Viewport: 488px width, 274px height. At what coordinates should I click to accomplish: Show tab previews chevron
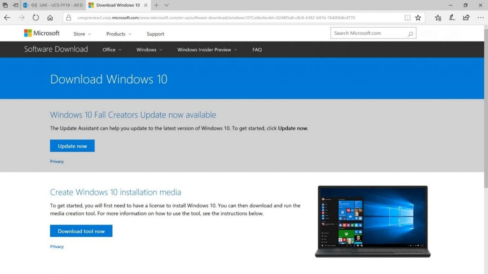pyautogui.click(x=166, y=5)
